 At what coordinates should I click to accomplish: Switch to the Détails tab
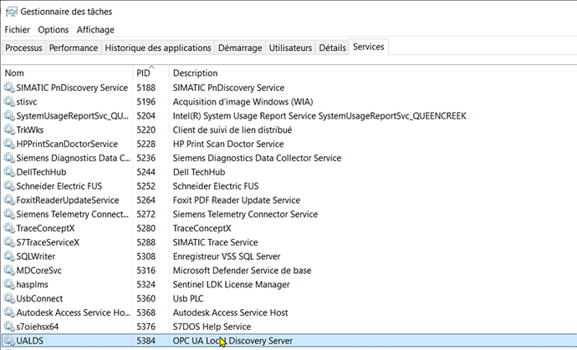tap(332, 48)
